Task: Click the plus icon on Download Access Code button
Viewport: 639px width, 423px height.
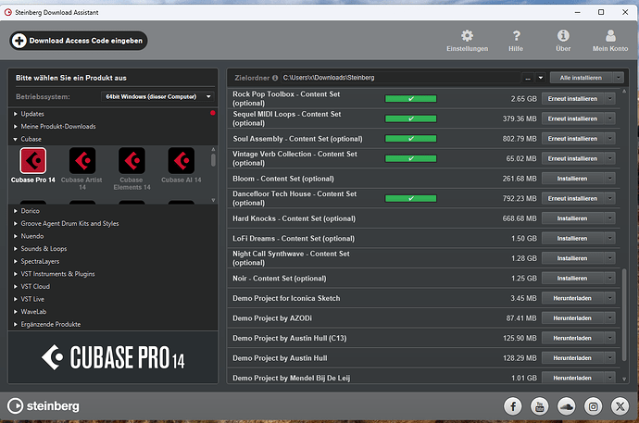Action: [x=19, y=41]
